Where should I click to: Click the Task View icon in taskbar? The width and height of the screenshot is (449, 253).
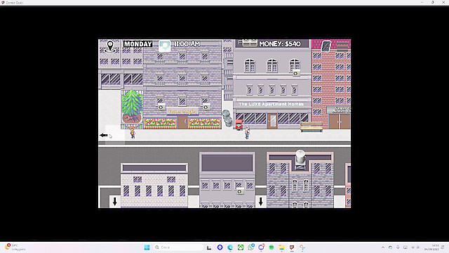(x=209, y=247)
